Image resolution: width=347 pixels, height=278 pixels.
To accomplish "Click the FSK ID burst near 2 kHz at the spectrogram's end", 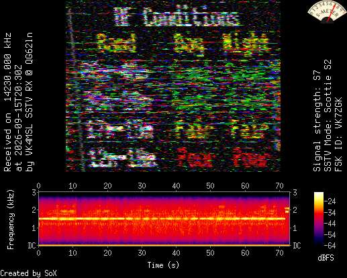I will pyautogui.click(x=287, y=210).
